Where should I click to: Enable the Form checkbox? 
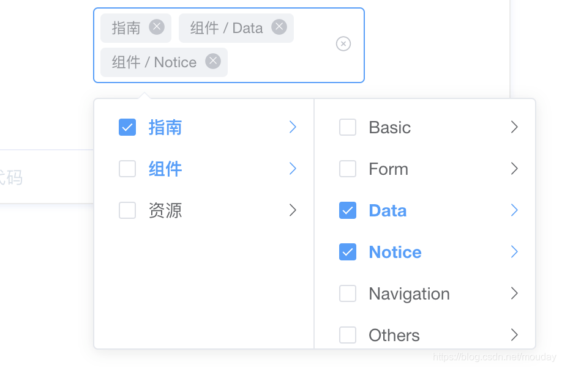coord(348,169)
